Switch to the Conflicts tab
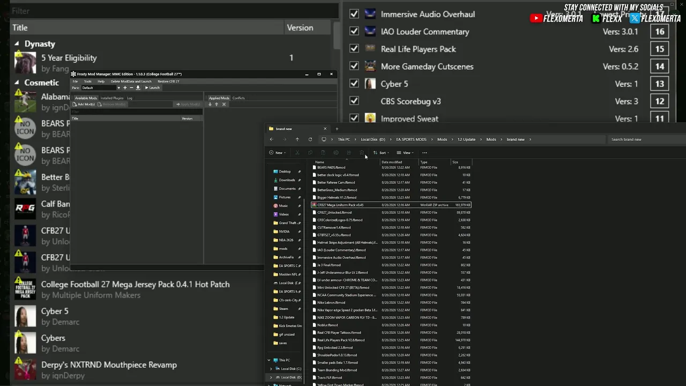This screenshot has height=386, width=686. tap(238, 98)
